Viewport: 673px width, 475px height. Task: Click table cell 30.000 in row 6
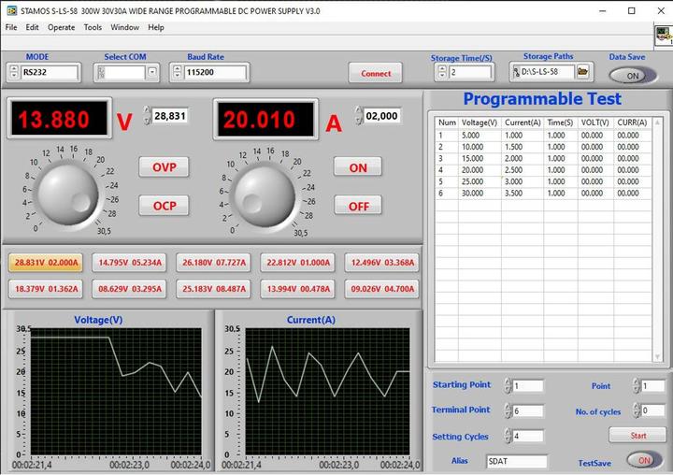pyautogui.click(x=480, y=194)
